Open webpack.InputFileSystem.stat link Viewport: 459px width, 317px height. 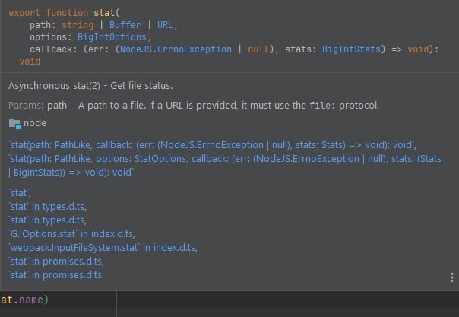(102, 248)
